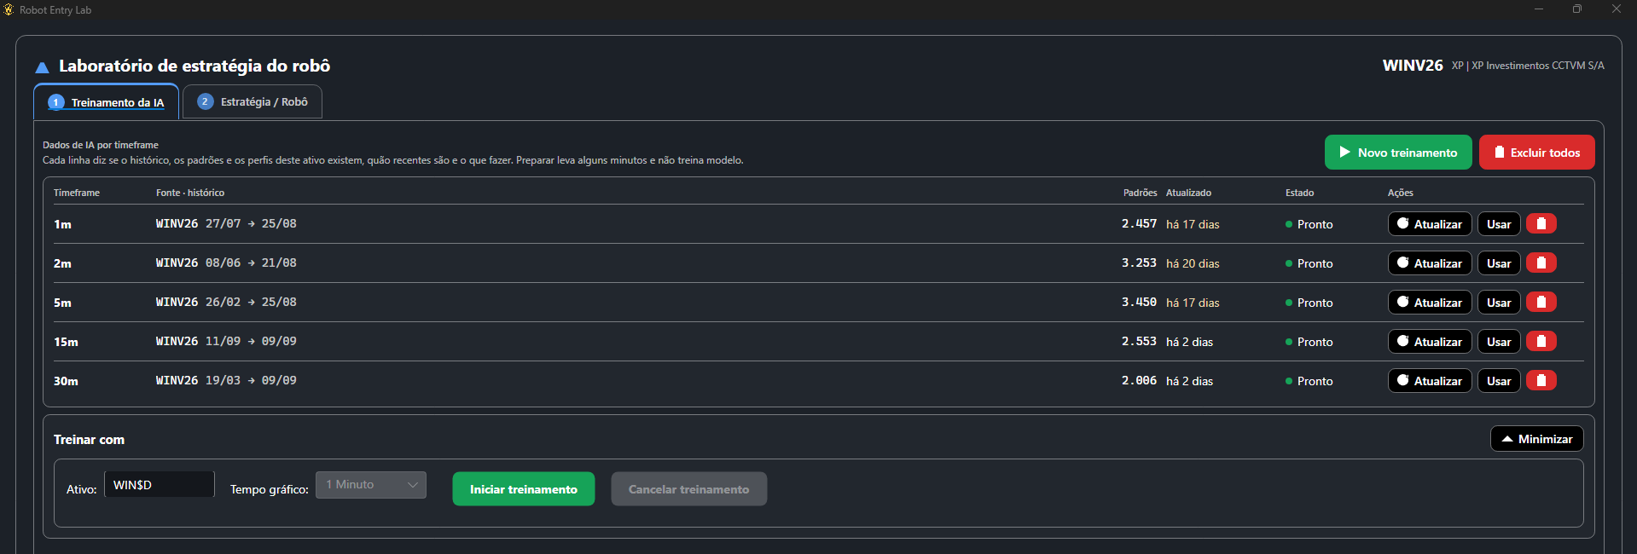This screenshot has height=554, width=1637.
Task: Delete the 2m timeframe row
Action: [1541, 263]
